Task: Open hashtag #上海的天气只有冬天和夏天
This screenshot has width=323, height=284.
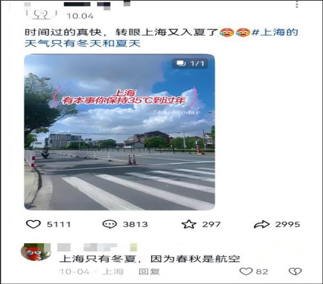Action: tap(161, 38)
